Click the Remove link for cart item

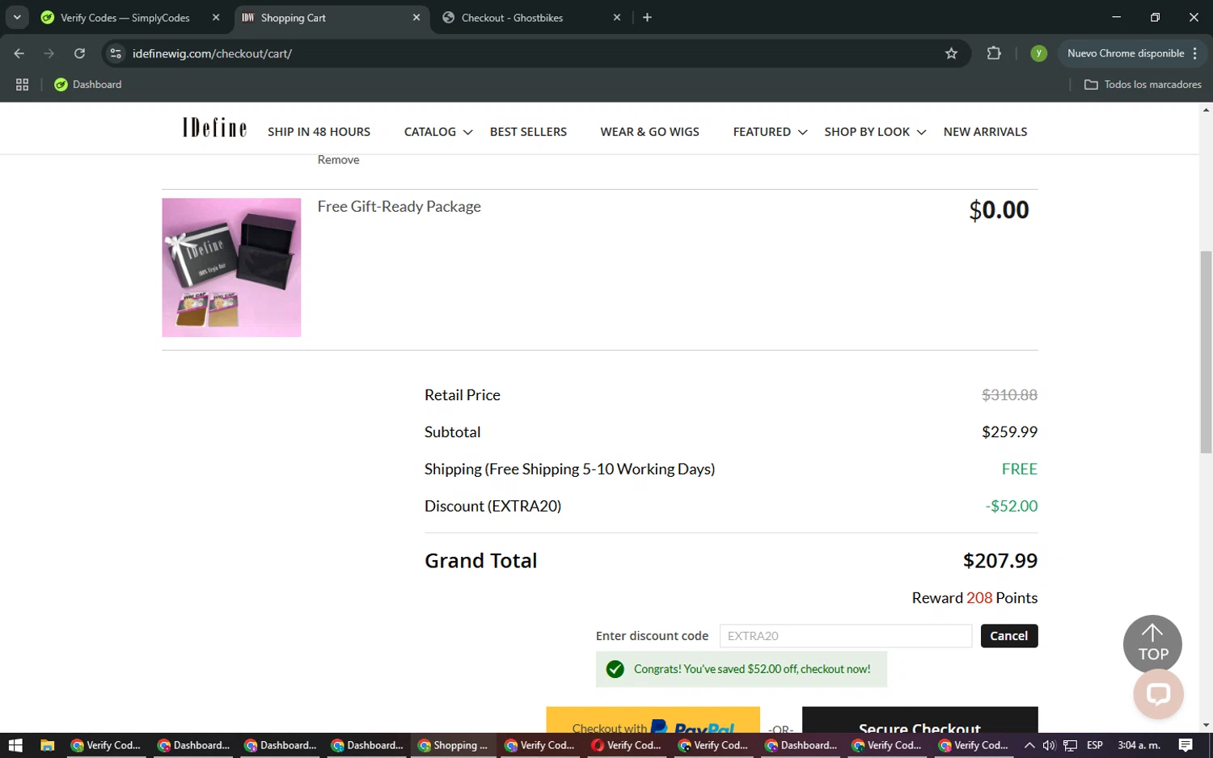point(338,160)
